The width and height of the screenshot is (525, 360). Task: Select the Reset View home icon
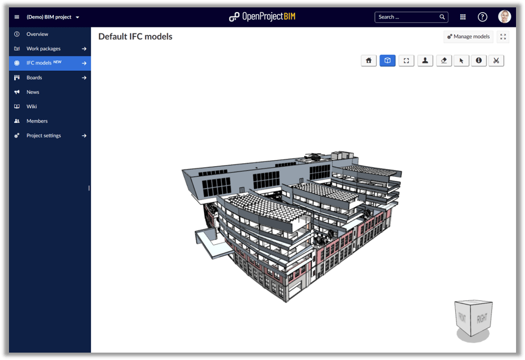[368, 60]
